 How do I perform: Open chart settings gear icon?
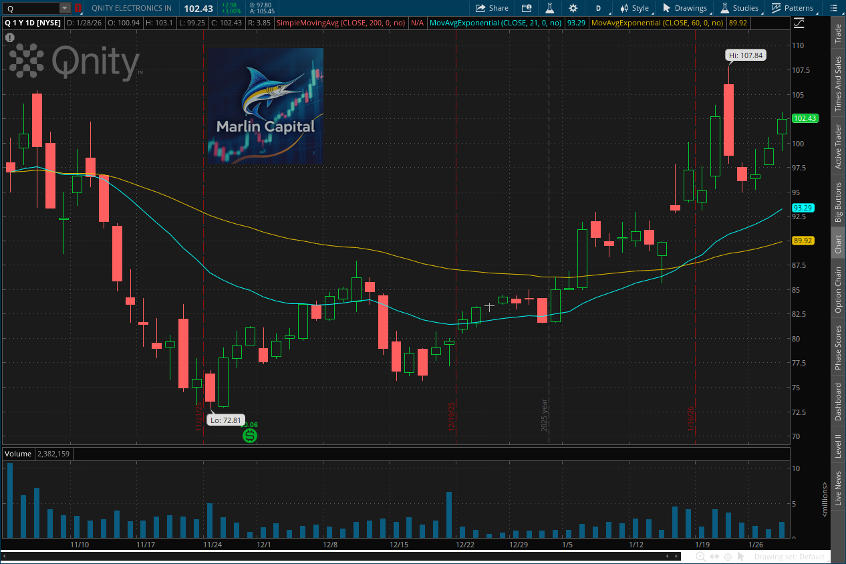point(573,8)
